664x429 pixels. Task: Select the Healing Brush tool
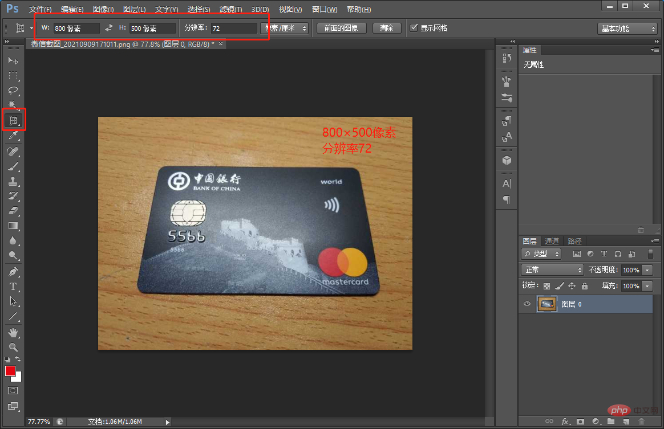tap(13, 152)
